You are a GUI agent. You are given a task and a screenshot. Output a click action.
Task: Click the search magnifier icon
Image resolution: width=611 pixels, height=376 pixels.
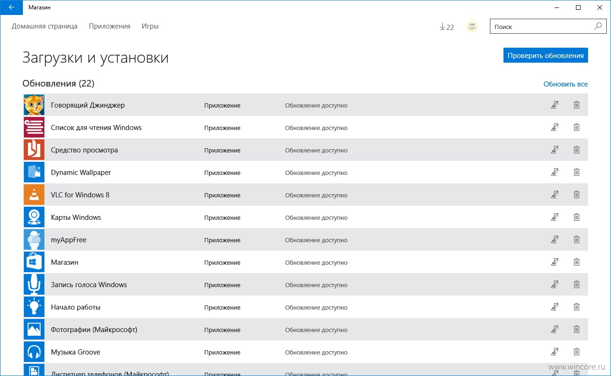(598, 27)
